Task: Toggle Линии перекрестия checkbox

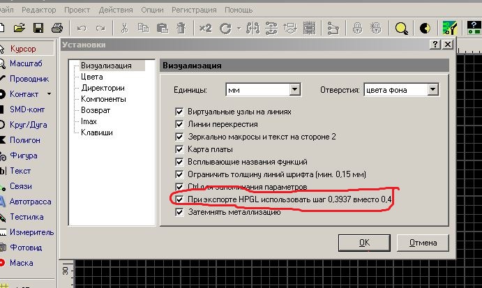Action: pyautogui.click(x=179, y=124)
